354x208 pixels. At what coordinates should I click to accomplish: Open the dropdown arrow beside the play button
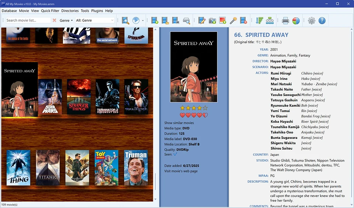pos(143,21)
